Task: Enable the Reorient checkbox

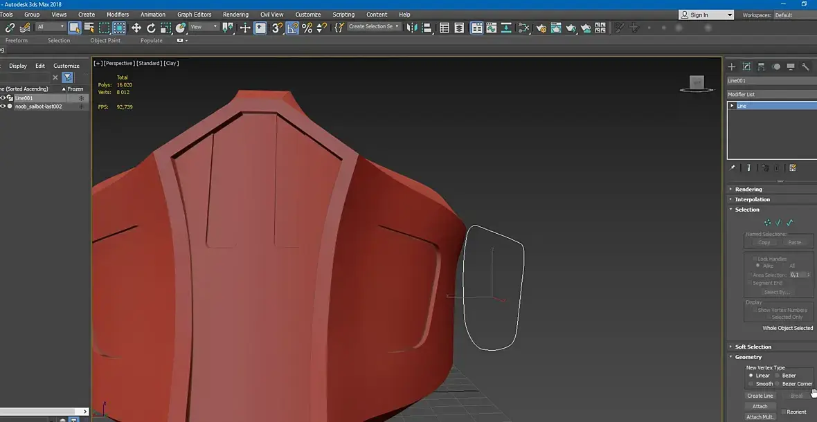Action: [783, 412]
